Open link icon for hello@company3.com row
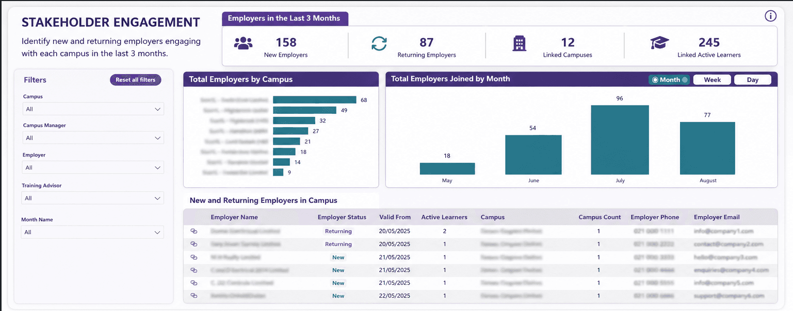The width and height of the screenshot is (793, 311). (x=194, y=257)
